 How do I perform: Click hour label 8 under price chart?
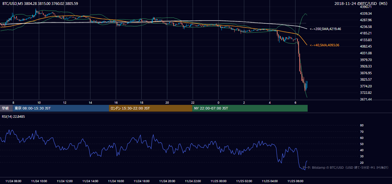click(13, 102)
